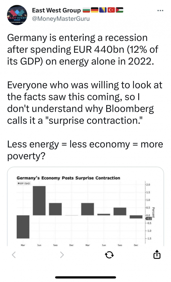Viewport: 171px width, 282px height.
Task: Tap the tweet text about Germany's recession
Action: coord(85,97)
